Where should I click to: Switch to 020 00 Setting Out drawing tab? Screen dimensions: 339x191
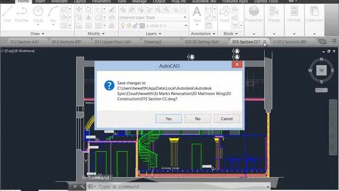pyautogui.click(x=202, y=41)
